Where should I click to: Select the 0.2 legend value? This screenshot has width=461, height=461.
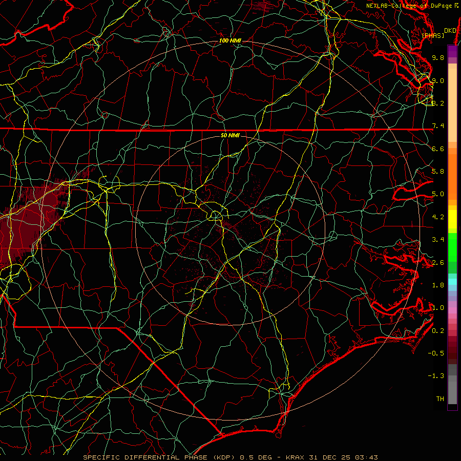pos(438,331)
